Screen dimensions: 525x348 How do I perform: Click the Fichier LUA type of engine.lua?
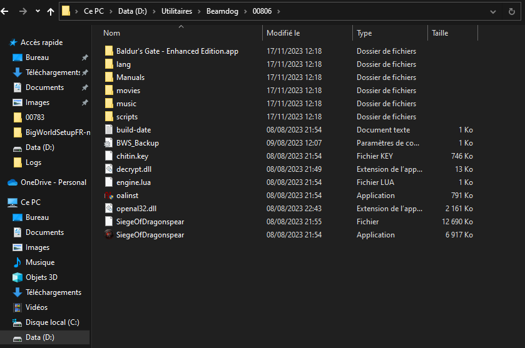coord(375,182)
